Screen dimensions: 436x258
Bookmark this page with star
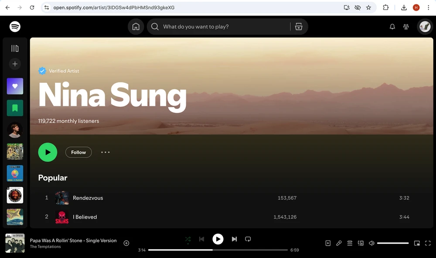pos(368,7)
